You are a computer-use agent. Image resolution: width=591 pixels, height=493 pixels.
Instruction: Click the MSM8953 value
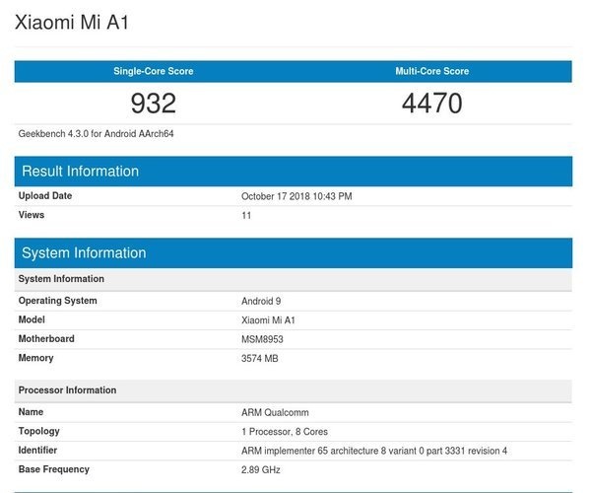coord(262,339)
